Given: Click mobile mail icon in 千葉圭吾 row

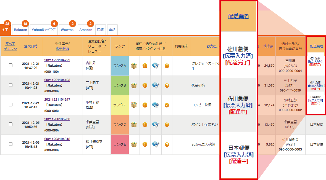Looking at the screenshot, I should [x=156, y=124].
